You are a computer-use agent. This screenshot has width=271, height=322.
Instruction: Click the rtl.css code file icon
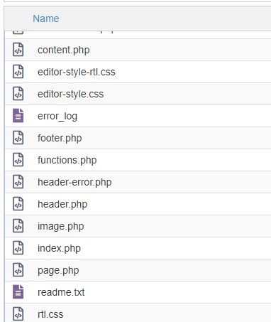[18, 313]
